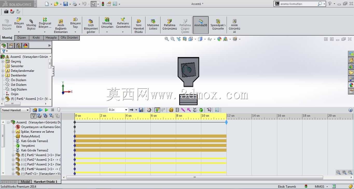Select Ön Düzlem in feature tree
The image size is (354, 189).
click(18, 80)
